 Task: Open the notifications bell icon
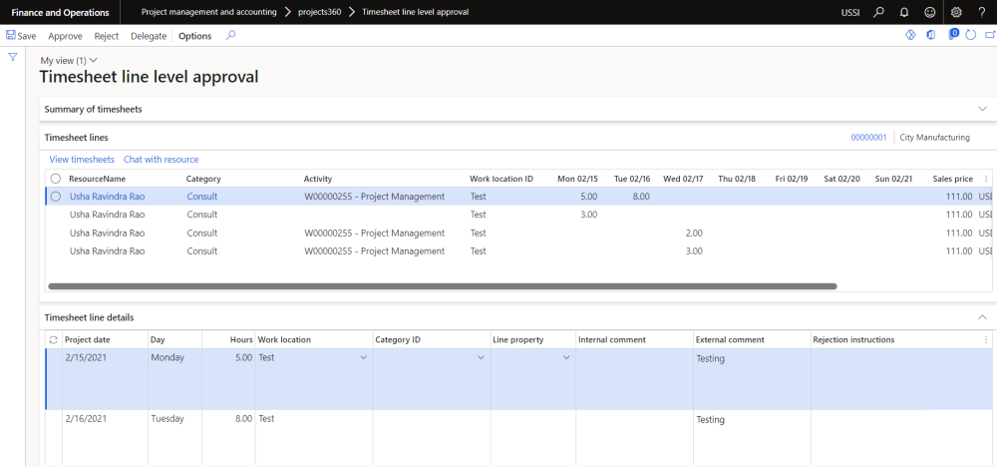tap(903, 12)
